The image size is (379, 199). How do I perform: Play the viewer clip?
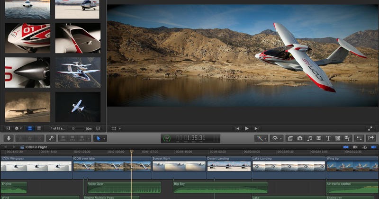(247, 128)
